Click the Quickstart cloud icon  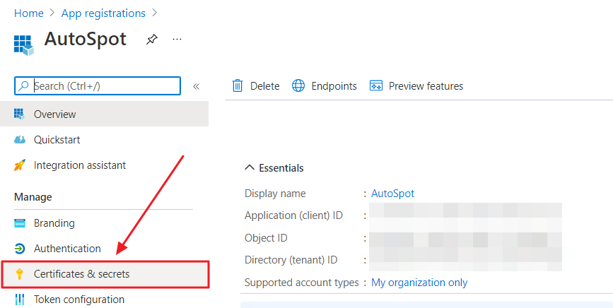coord(20,139)
